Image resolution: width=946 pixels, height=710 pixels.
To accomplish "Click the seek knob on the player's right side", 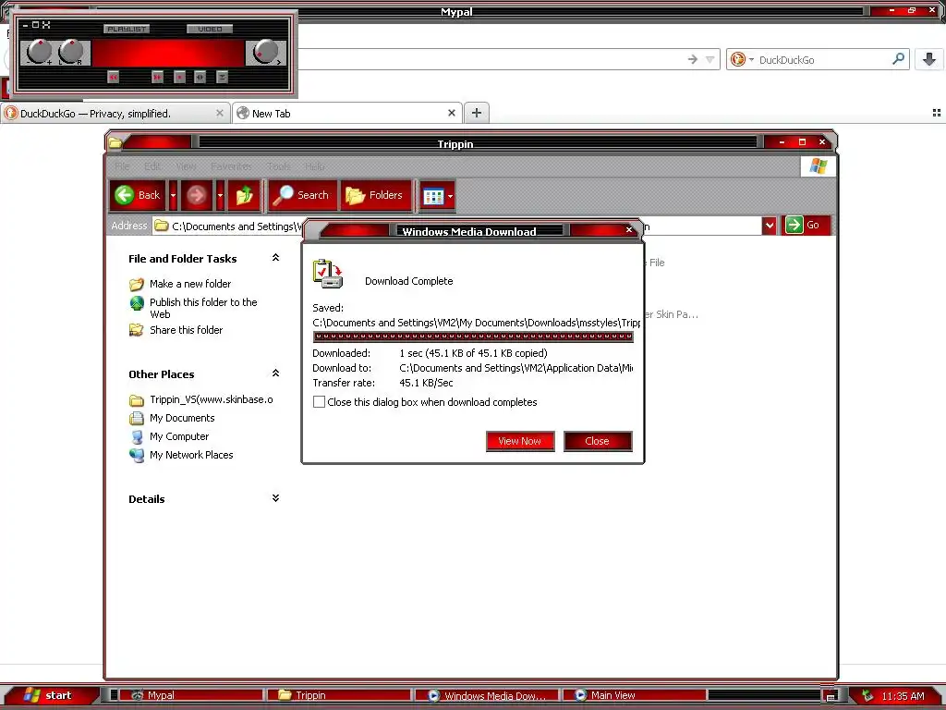I will point(265,52).
